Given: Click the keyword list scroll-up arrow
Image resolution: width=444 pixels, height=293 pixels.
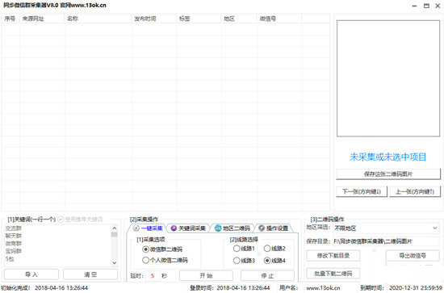Looking at the screenshot, I should coord(115,228).
